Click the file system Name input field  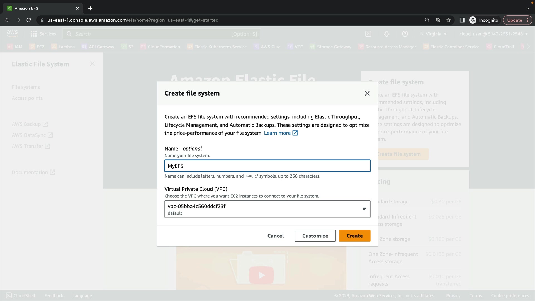pyautogui.click(x=267, y=166)
